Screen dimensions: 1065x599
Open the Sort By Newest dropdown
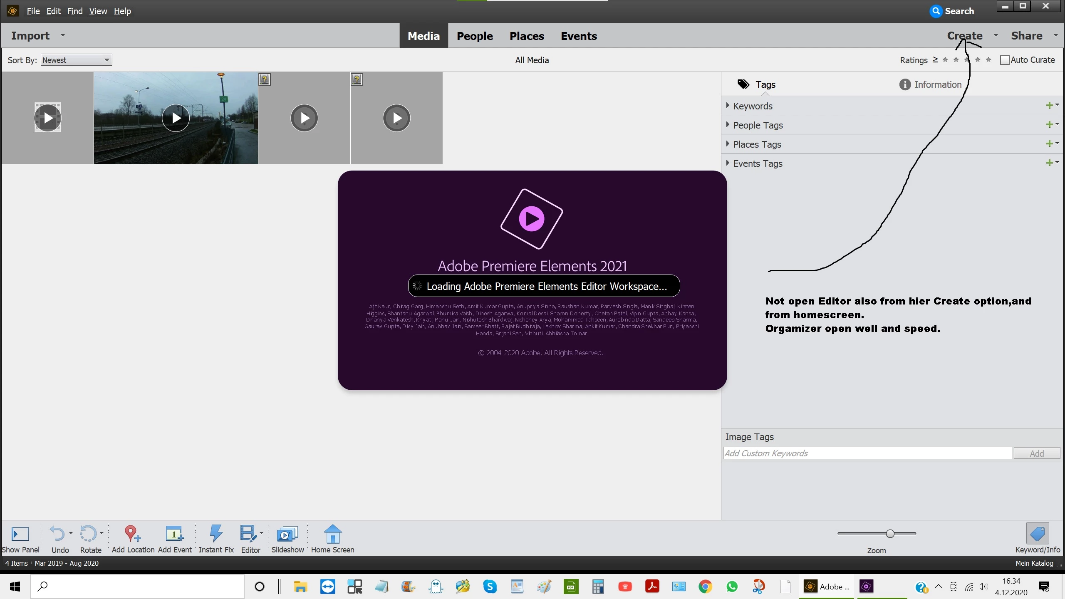[x=77, y=60]
